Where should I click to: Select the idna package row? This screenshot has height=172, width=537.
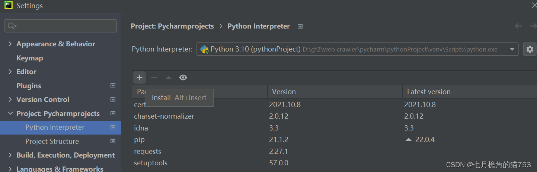pyautogui.click(x=334, y=128)
